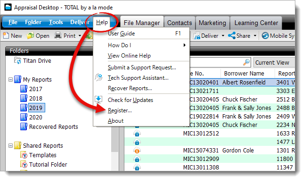Click the Print toolbar icon
The height and width of the screenshot is (177, 301).
point(58,35)
